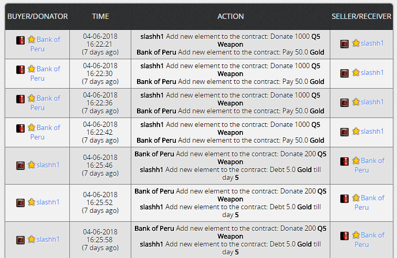Click slashh1 avatar in 16:25:46 buyer column
397x258 pixels.
(20, 166)
